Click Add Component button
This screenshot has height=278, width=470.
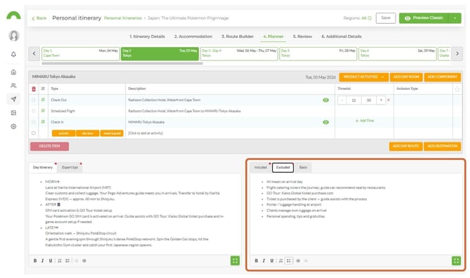coord(443,77)
